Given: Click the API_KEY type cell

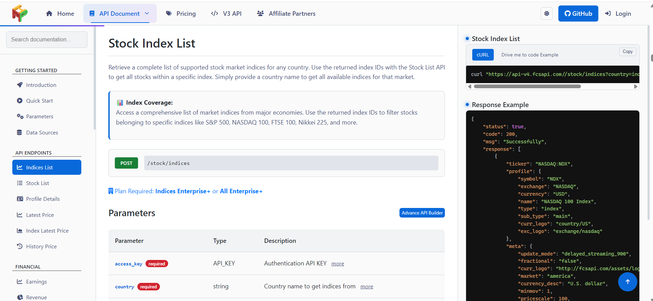Looking at the screenshot, I should (224, 263).
